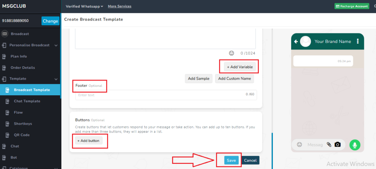Image resolution: width=376 pixels, height=169 pixels.
Task: Click the More Services link
Action: click(x=119, y=6)
